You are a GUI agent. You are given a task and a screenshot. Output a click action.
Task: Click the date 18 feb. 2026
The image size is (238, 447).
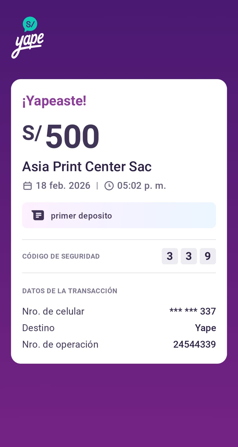point(63,186)
